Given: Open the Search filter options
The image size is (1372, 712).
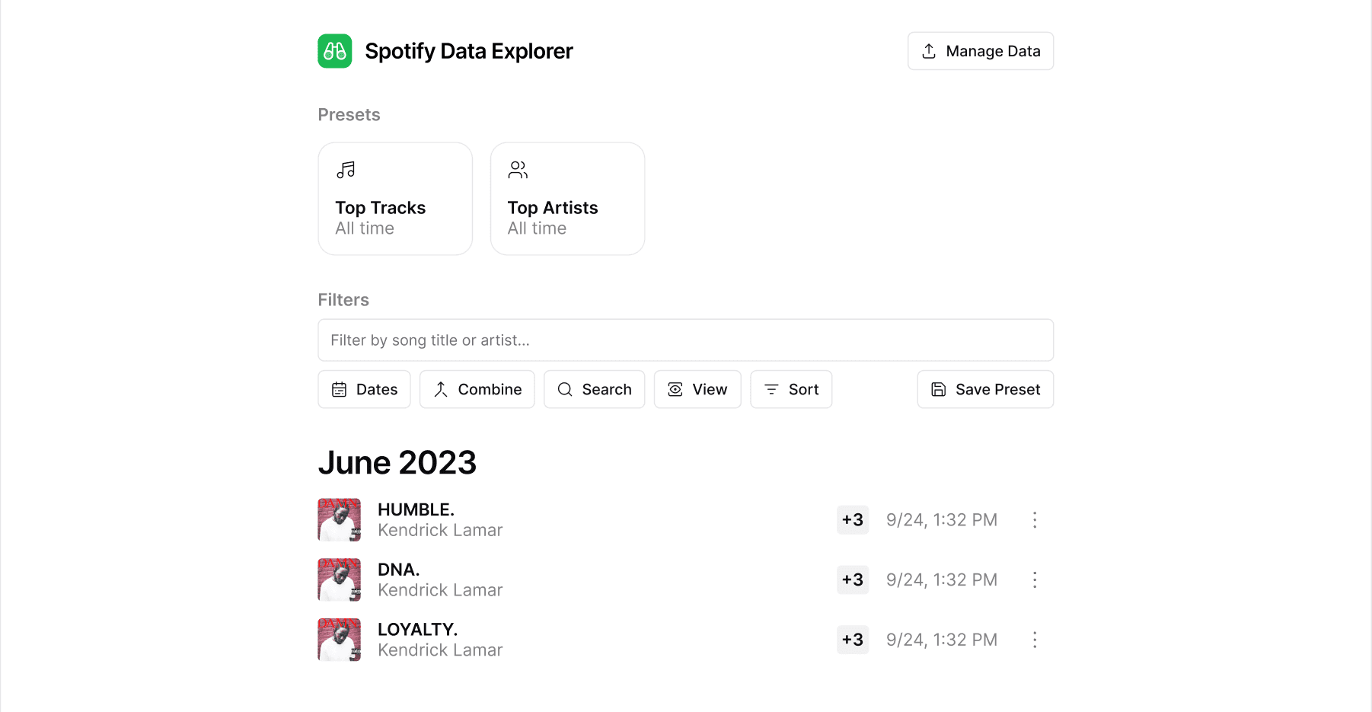Looking at the screenshot, I should pyautogui.click(x=595, y=389).
